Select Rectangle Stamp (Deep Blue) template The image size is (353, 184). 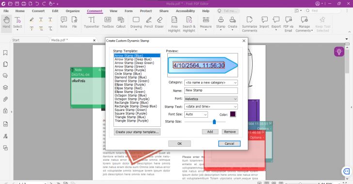pos(136,106)
